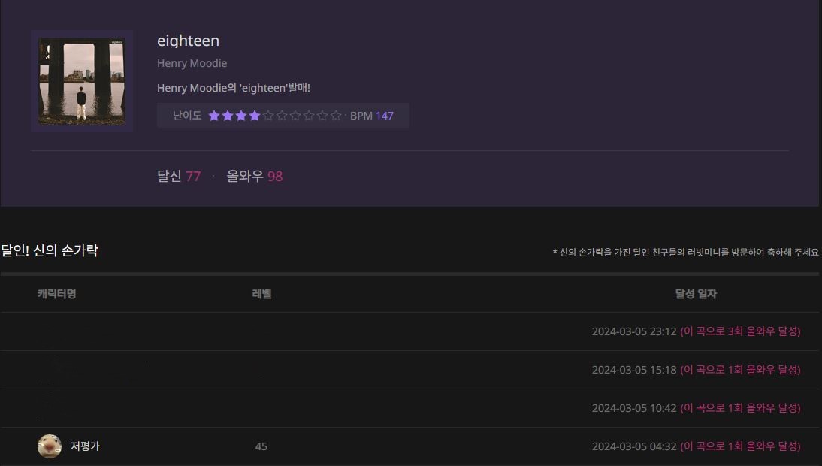Viewport: 822px width, 466px height.
Task: Click the hamster avatar of 저평가
Action: click(50, 446)
